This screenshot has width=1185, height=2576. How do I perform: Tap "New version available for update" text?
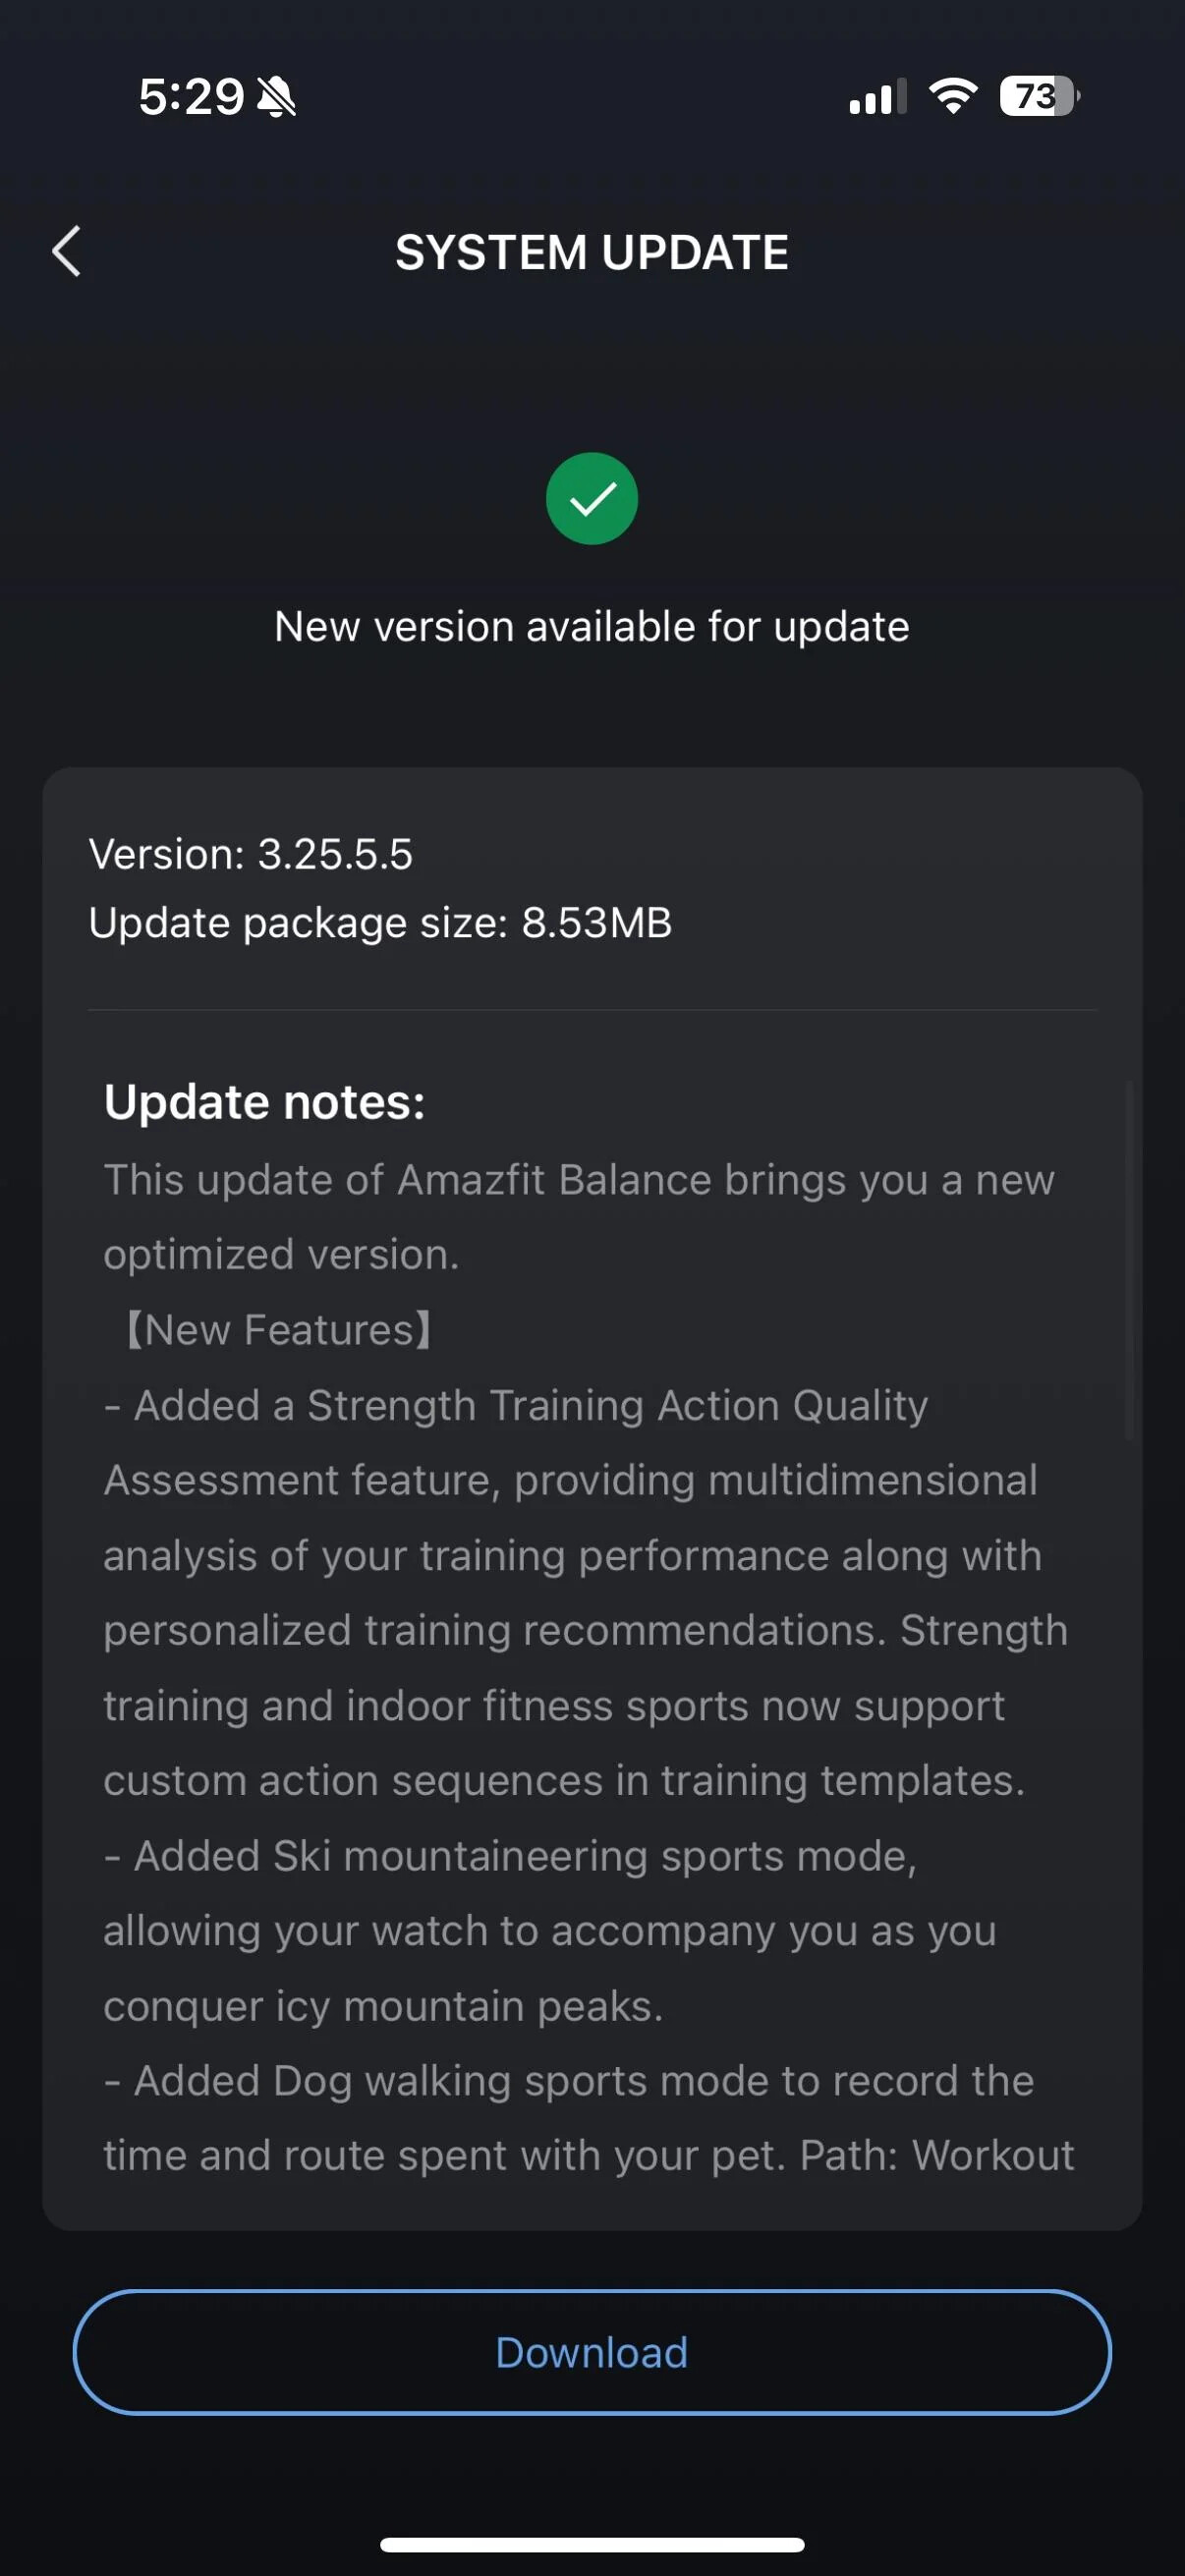pos(592,627)
